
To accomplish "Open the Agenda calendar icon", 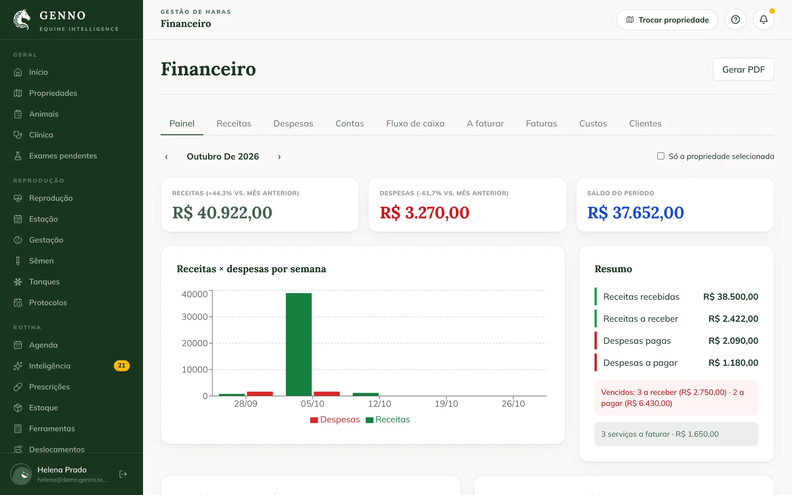I will (x=18, y=345).
